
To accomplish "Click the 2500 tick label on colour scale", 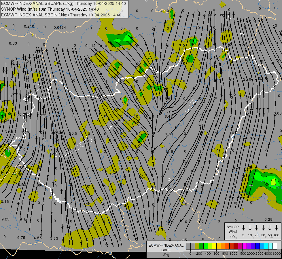I will pyautogui.click(x=259, y=254).
